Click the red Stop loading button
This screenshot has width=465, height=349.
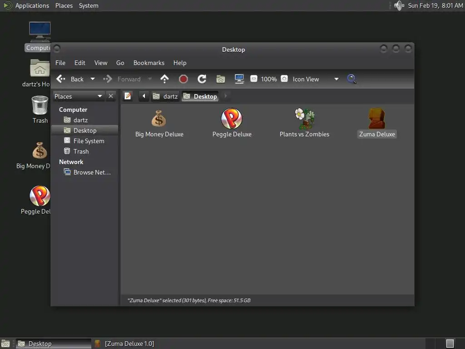(x=183, y=79)
